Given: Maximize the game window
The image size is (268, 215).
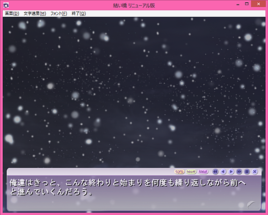Looking at the screenshot, I should click(x=247, y=4).
